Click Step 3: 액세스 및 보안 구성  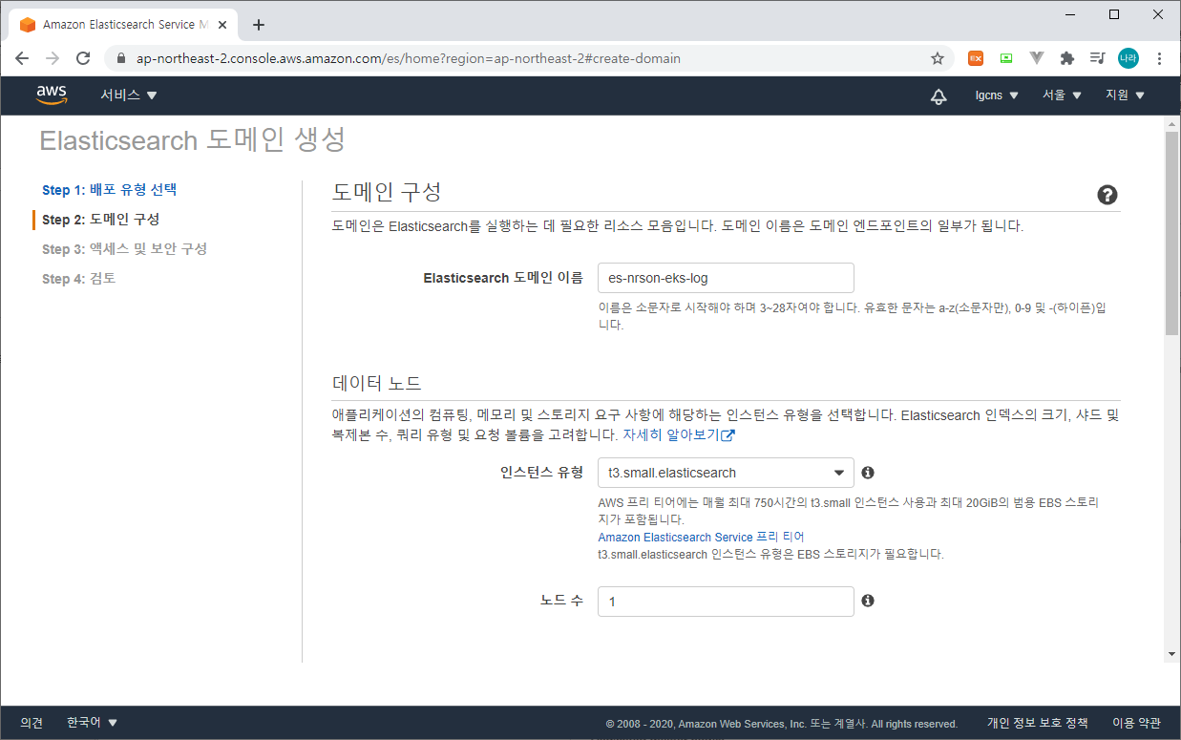(124, 249)
